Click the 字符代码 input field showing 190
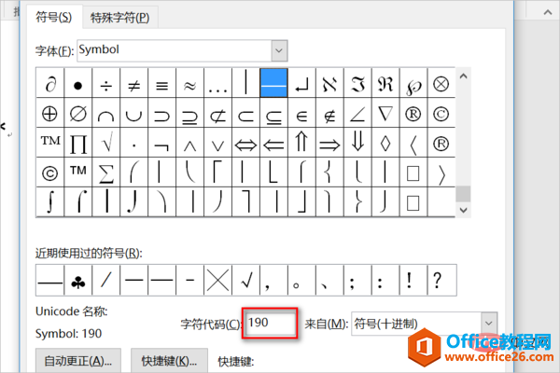 click(x=270, y=324)
